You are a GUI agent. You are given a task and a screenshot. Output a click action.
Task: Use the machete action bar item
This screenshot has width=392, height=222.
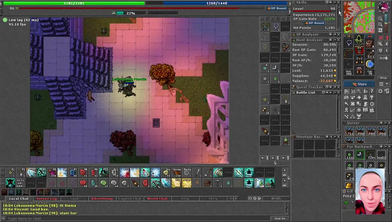click(198, 173)
